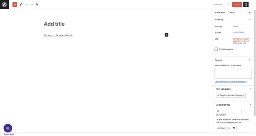This screenshot has width=256, height=136.
Task: Open the three-dot Options menu
Action: pyautogui.click(x=252, y=4)
